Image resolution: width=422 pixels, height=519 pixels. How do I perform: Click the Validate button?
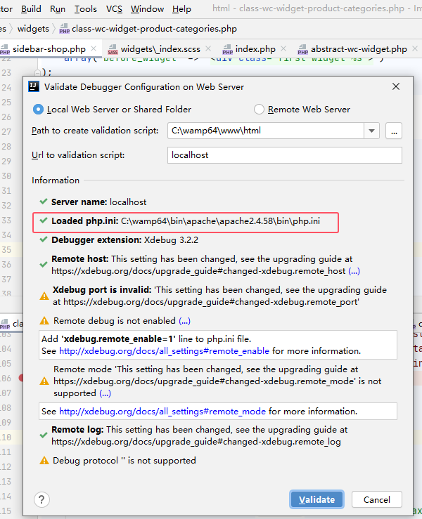(316, 499)
